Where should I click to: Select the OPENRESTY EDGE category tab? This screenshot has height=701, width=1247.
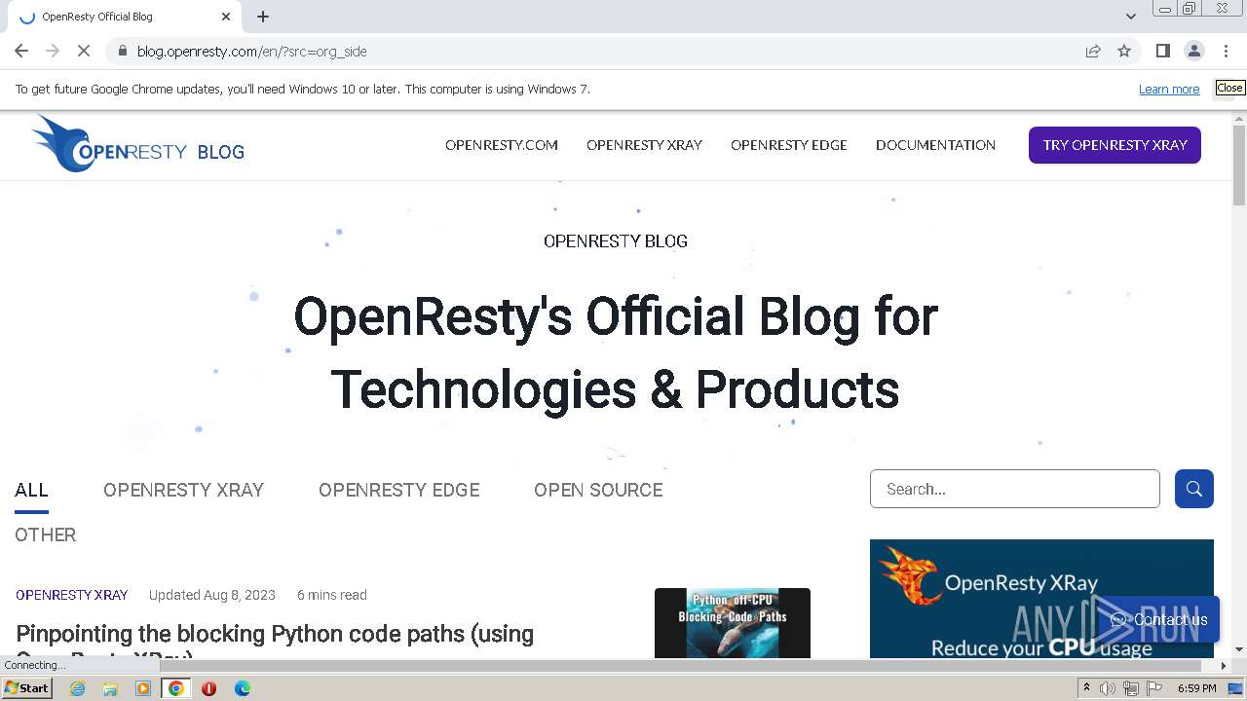coord(398,490)
